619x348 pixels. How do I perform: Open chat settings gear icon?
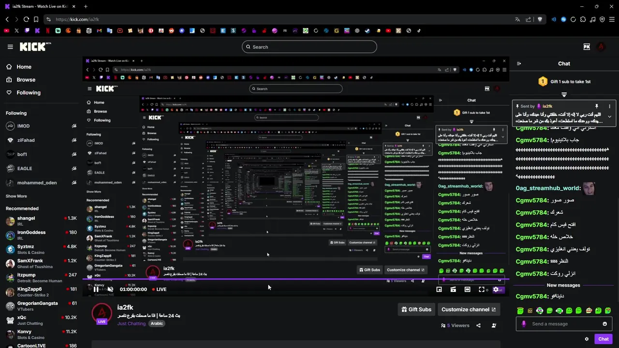coord(587,339)
